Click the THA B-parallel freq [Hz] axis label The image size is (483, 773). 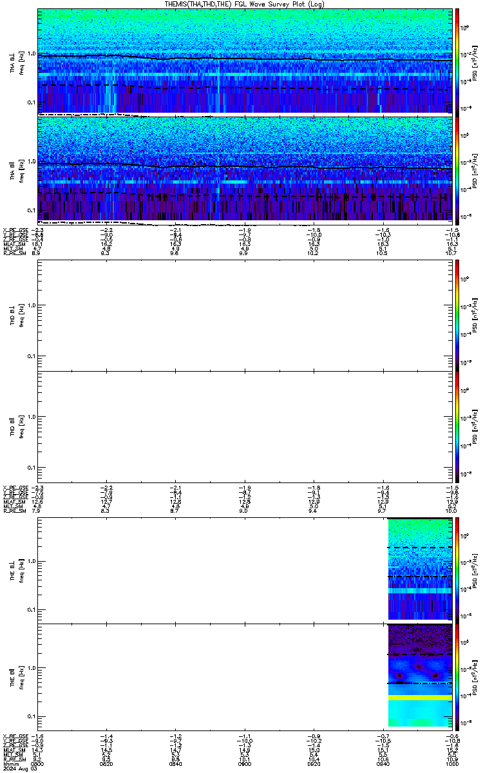pos(21,171)
